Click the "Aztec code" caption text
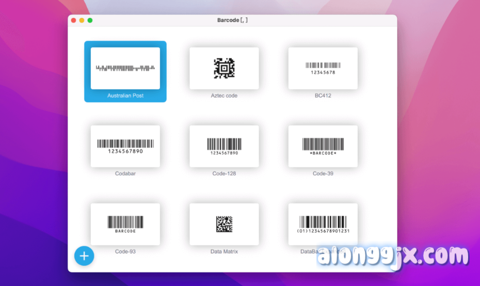The width and height of the screenshot is (480, 286). (224, 96)
